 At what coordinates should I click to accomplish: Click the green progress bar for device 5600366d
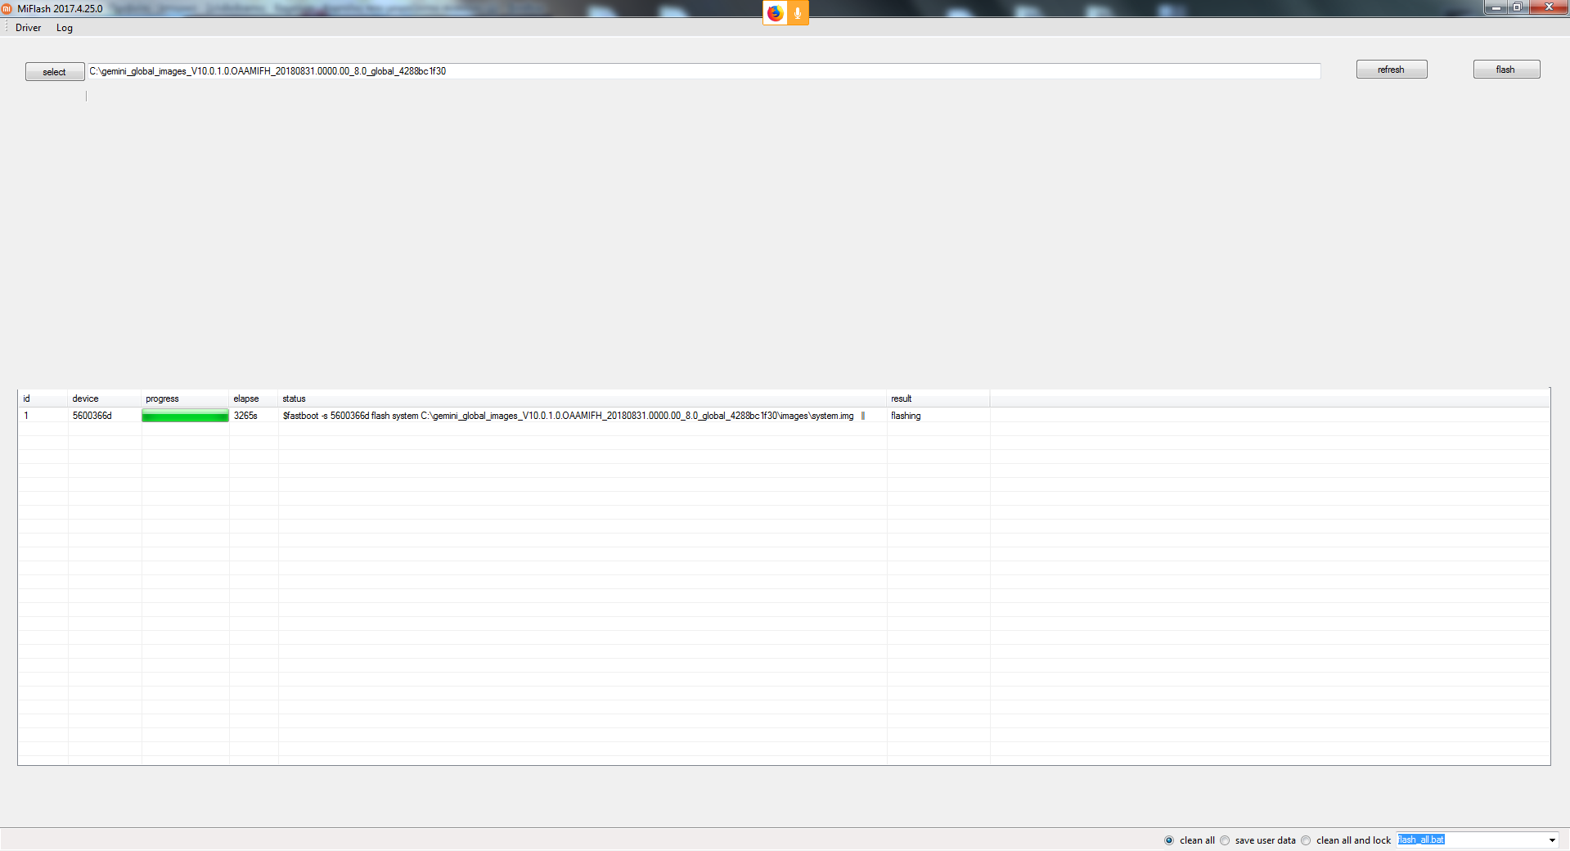(x=185, y=416)
